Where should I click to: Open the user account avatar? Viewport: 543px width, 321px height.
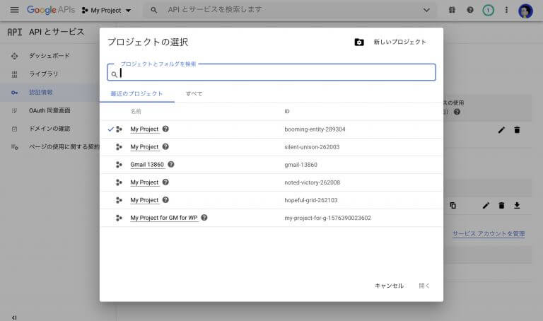[x=525, y=11]
